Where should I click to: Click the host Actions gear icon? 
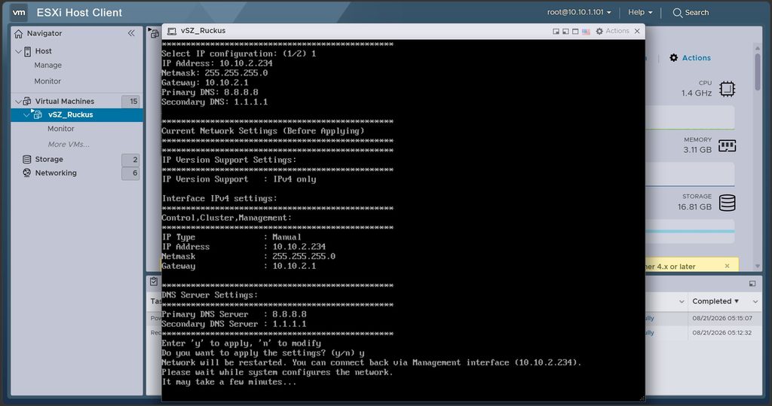pyautogui.click(x=673, y=57)
